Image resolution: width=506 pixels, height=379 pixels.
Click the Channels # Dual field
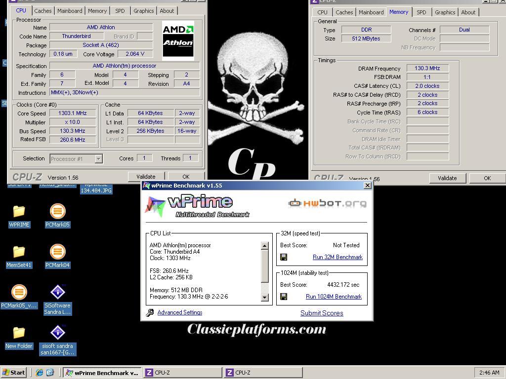(464, 30)
